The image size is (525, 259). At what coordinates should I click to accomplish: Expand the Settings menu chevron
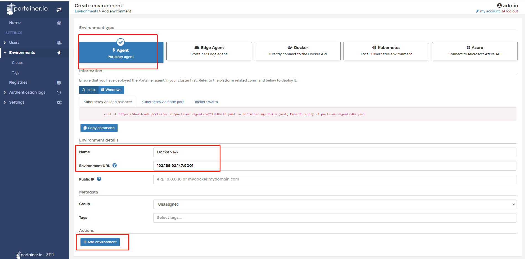coord(5,102)
